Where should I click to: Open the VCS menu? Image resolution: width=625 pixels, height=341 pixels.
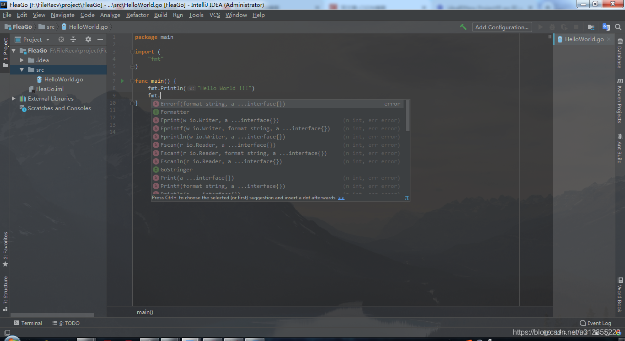pyautogui.click(x=215, y=15)
